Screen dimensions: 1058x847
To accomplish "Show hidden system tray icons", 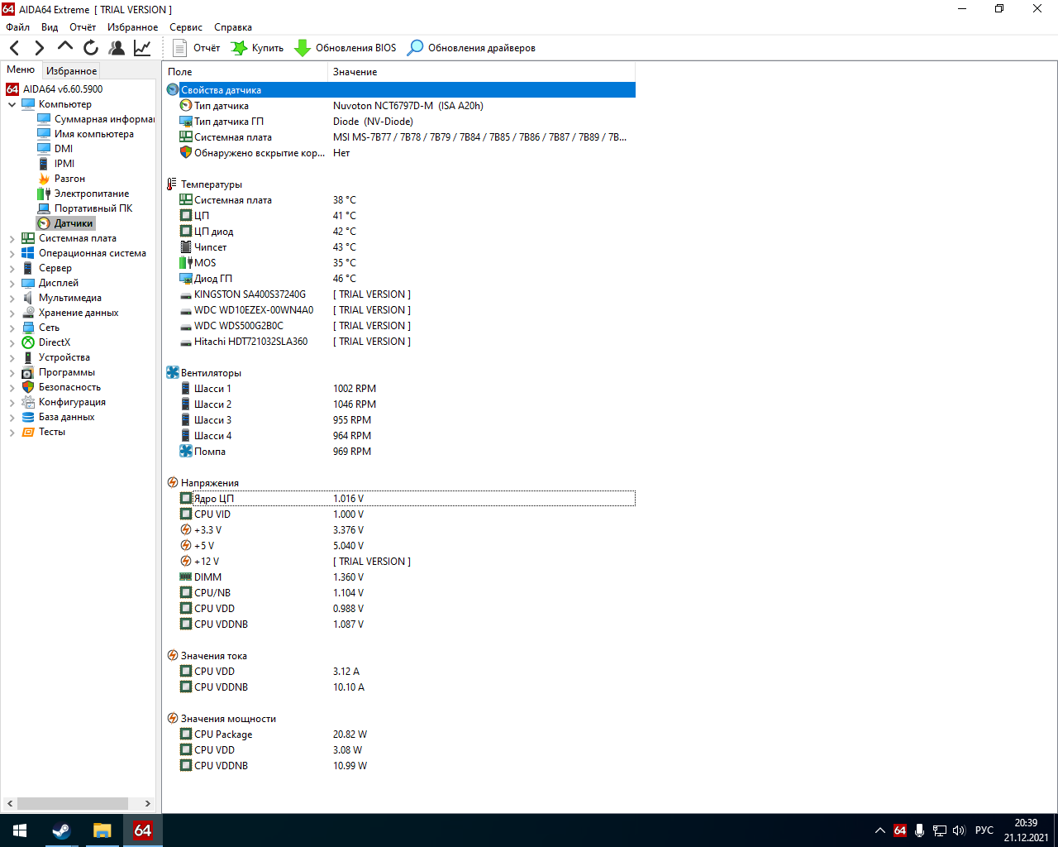I will 879,830.
